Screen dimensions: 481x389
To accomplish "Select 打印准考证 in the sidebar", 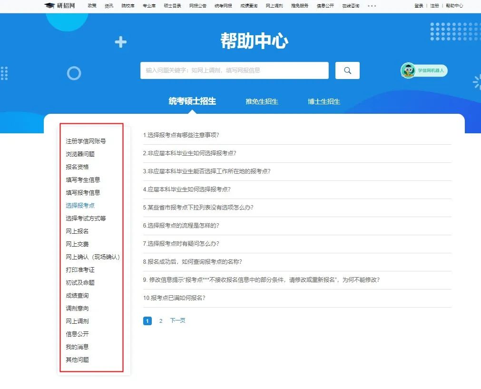I will coord(80,270).
